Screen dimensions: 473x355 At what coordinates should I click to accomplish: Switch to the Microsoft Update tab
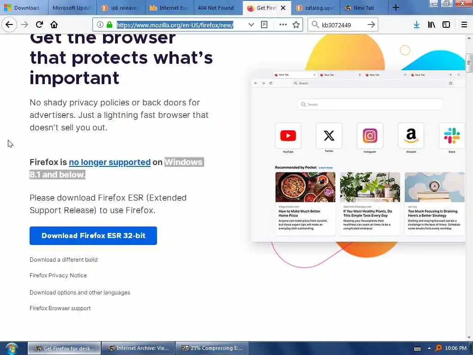tap(73, 8)
